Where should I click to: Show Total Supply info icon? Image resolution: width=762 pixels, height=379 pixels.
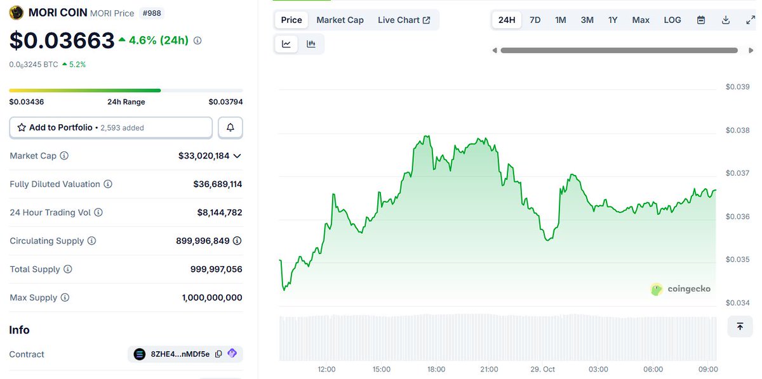point(68,269)
